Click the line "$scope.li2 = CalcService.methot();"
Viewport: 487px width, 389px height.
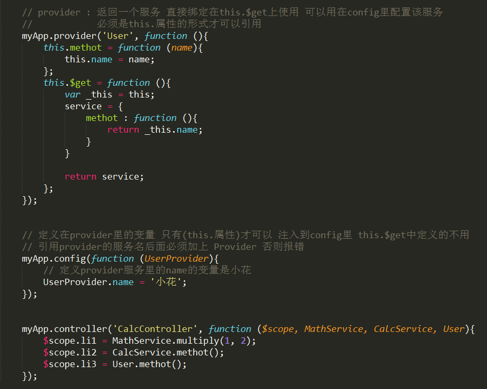pyautogui.click(x=133, y=352)
